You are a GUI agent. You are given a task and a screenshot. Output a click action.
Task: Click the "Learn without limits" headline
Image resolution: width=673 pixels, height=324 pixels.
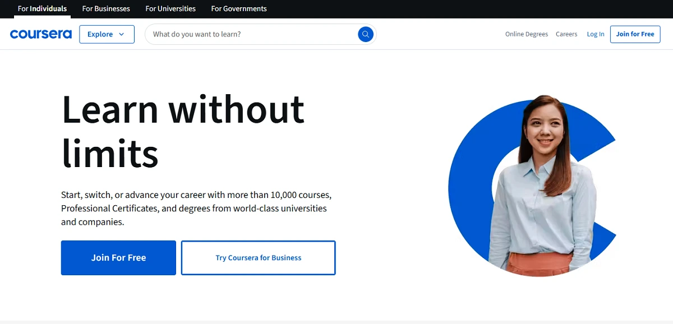click(182, 131)
